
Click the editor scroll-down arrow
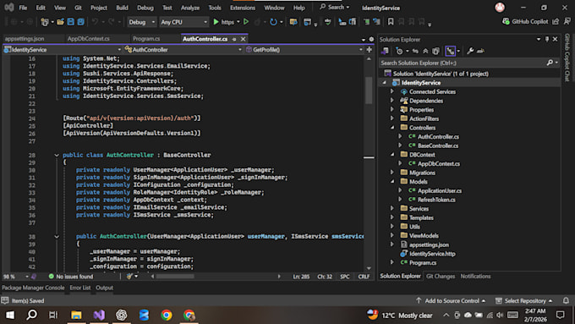pyautogui.click(x=369, y=268)
